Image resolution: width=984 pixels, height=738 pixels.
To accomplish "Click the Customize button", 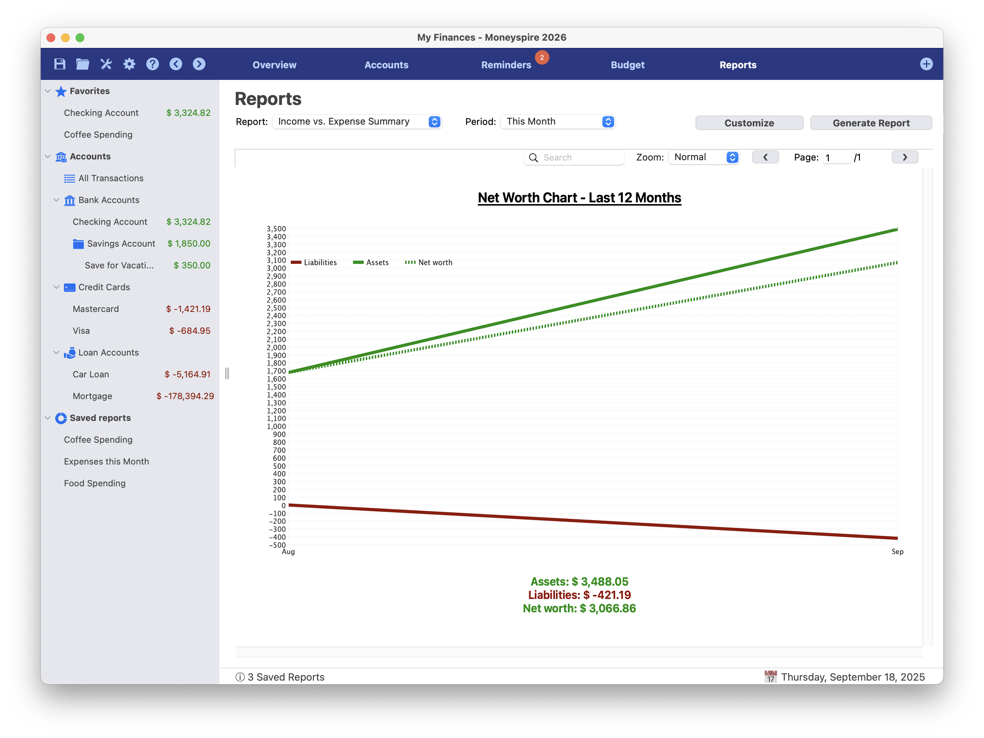I will pyautogui.click(x=749, y=123).
